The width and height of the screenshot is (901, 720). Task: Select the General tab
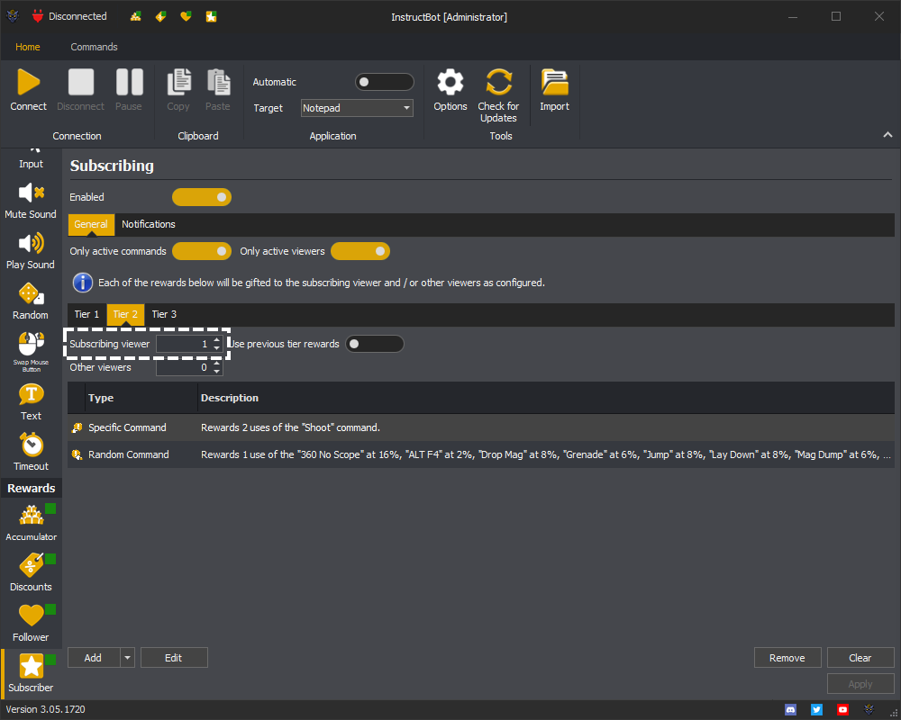click(91, 224)
